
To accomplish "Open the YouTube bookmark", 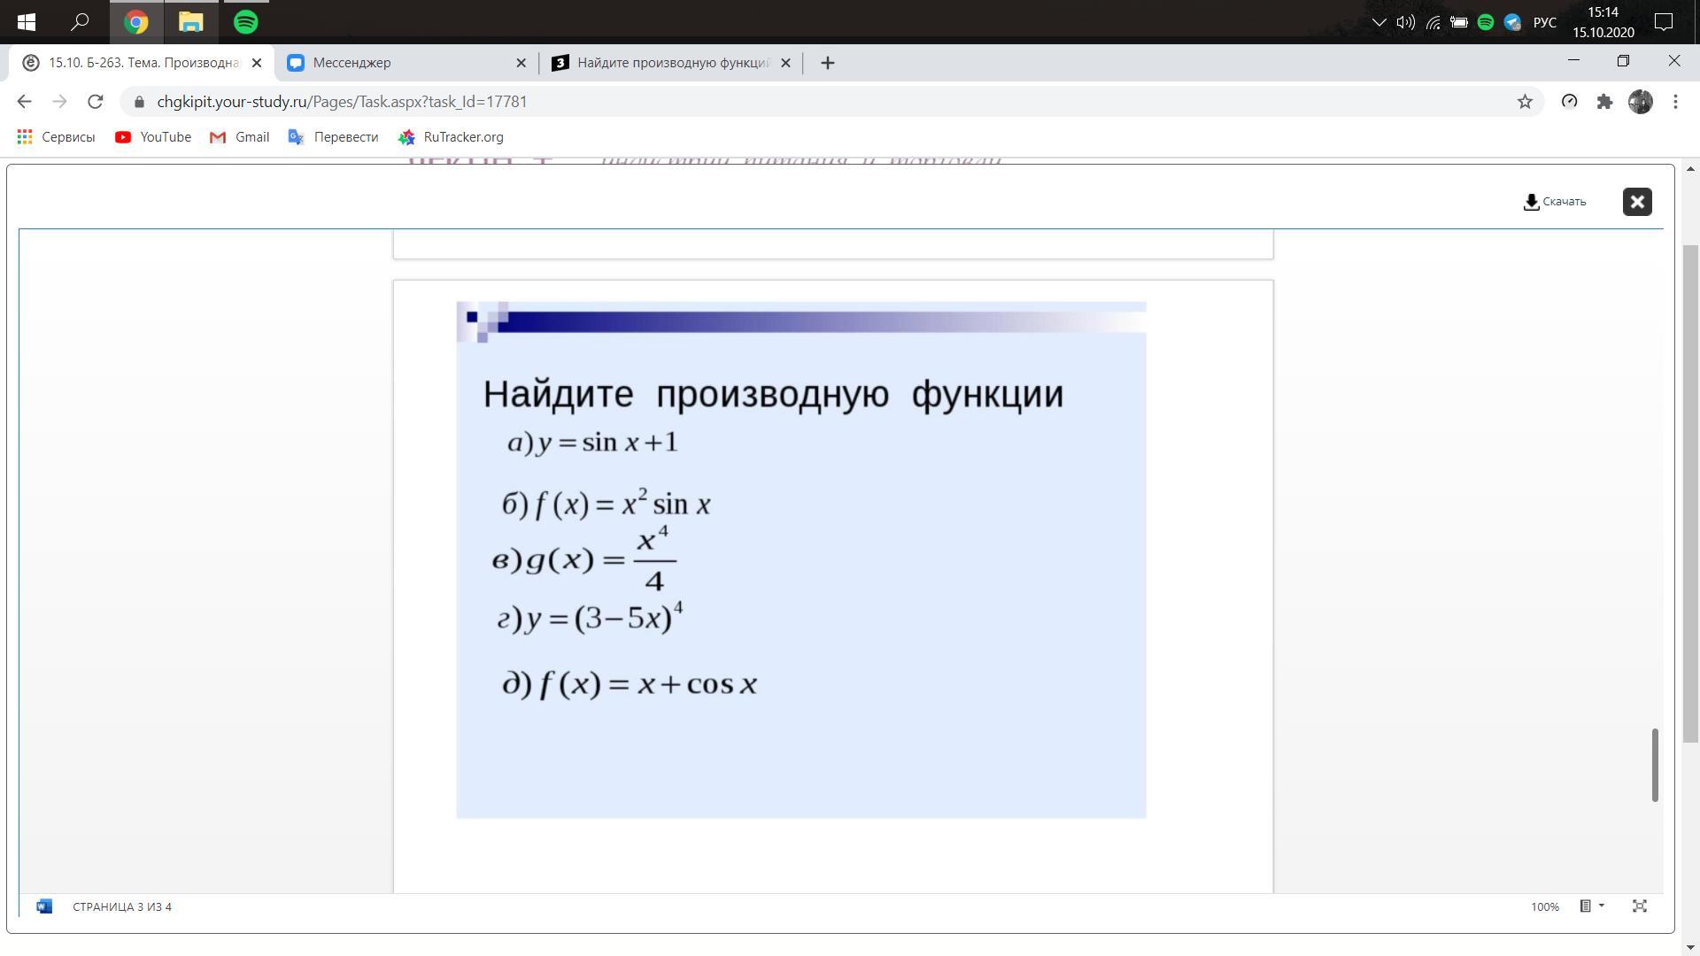I will click(153, 137).
